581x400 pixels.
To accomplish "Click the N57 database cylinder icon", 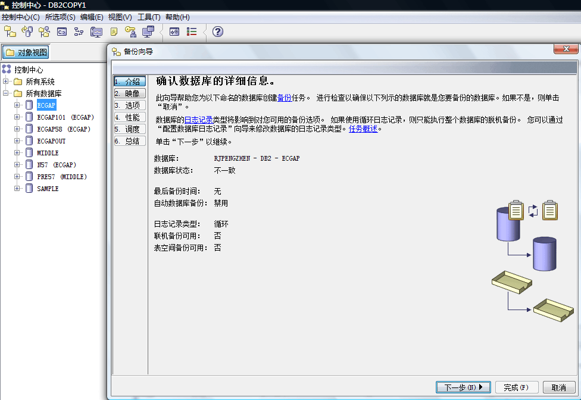I will [29, 164].
